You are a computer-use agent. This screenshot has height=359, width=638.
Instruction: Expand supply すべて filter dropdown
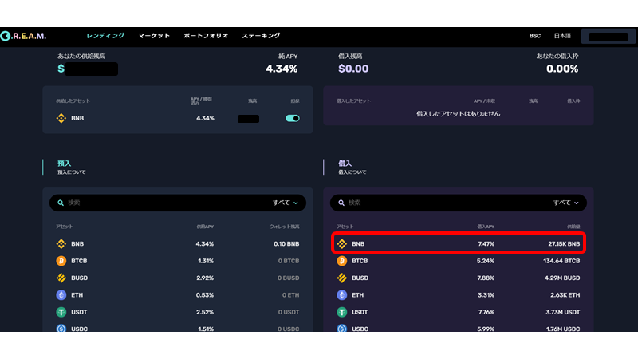pos(286,203)
